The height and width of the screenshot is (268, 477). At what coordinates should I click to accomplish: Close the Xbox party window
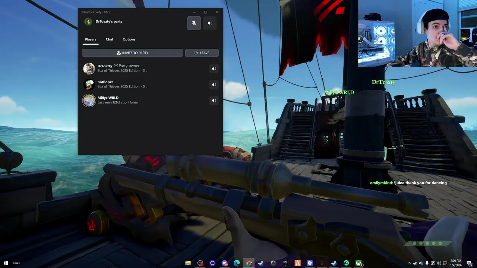pyautogui.click(x=217, y=12)
